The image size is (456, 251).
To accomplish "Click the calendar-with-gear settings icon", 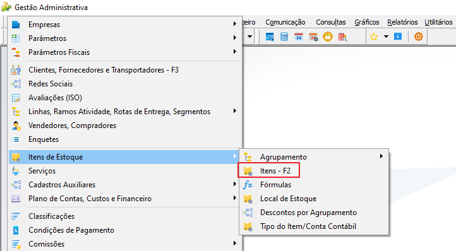I will click(x=313, y=37).
